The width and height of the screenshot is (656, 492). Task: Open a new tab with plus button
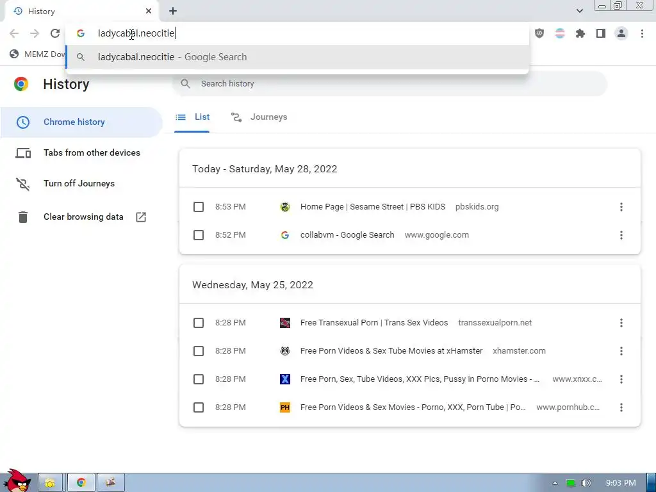click(x=173, y=12)
